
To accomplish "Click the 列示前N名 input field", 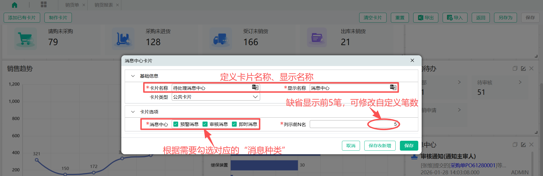I will [x=354, y=124].
